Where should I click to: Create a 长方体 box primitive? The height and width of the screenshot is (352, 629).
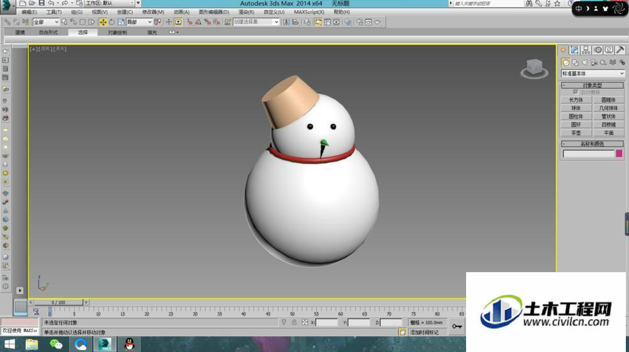pyautogui.click(x=576, y=100)
